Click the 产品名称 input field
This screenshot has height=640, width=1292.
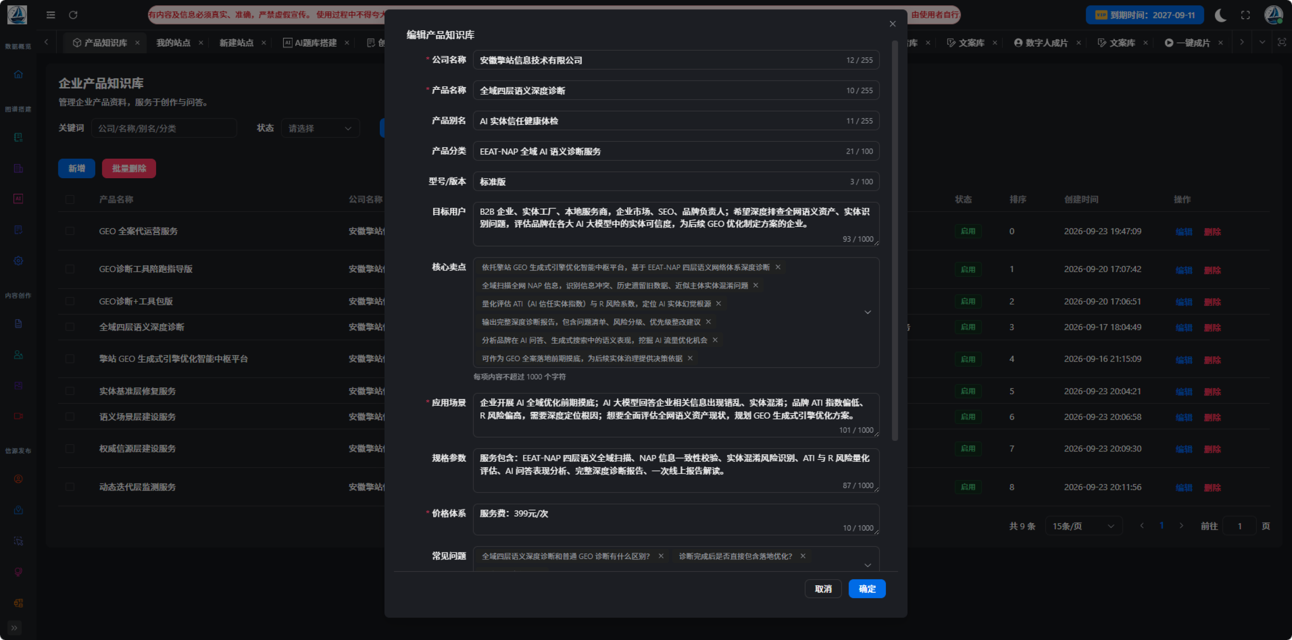point(676,90)
